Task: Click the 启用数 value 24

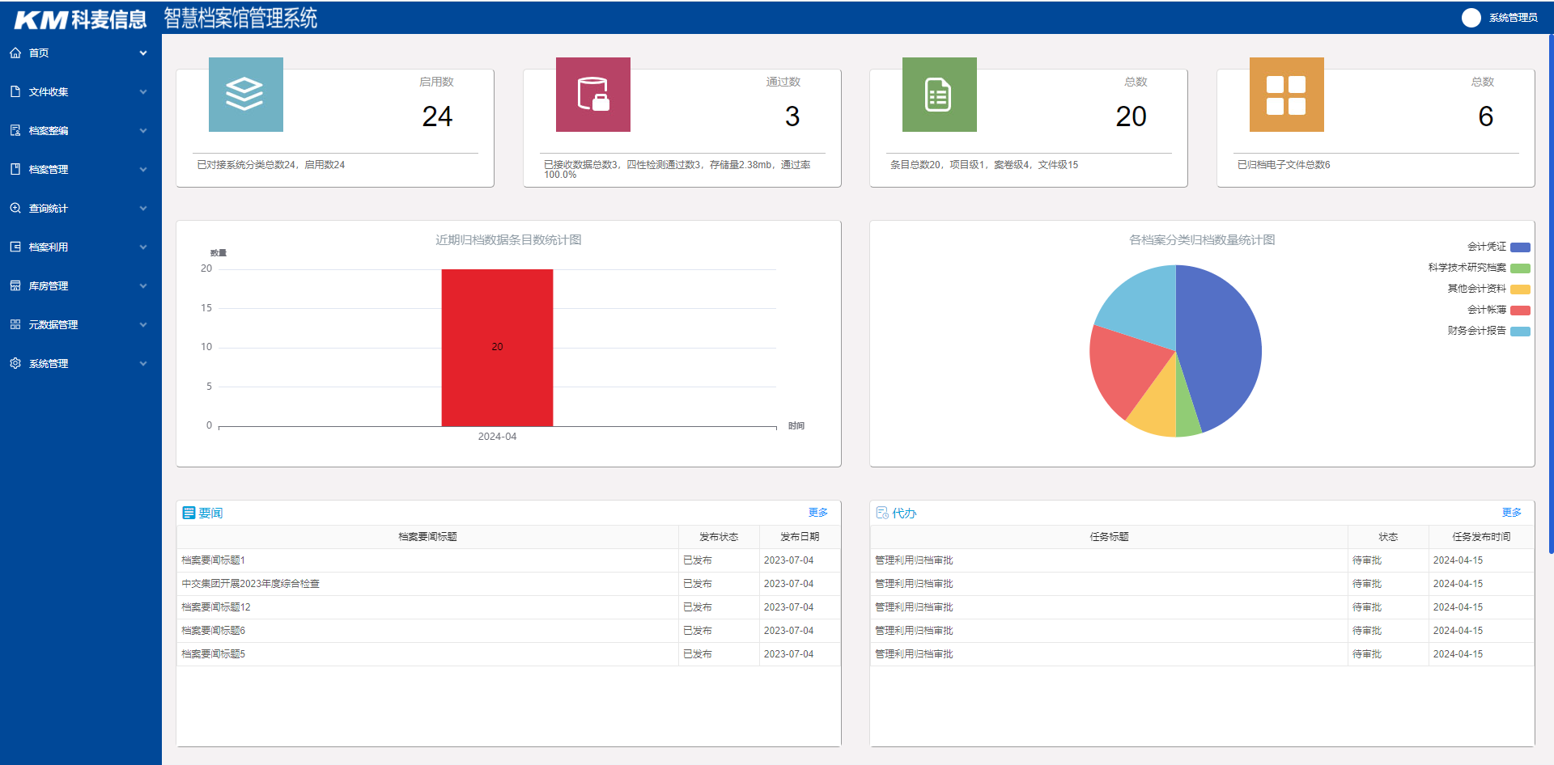Action: coord(437,116)
